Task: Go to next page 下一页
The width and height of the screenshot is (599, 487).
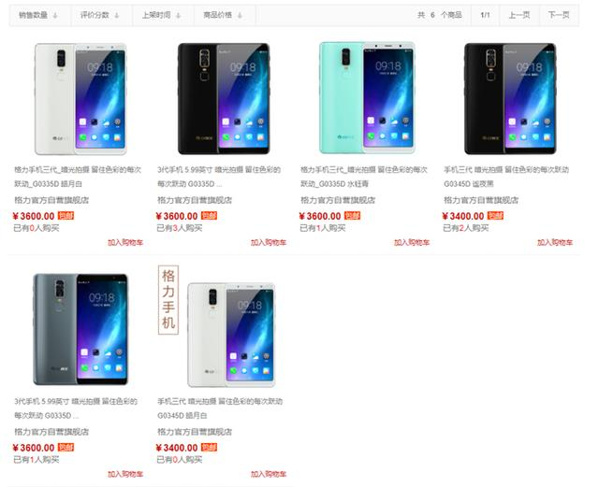Action: [559, 15]
